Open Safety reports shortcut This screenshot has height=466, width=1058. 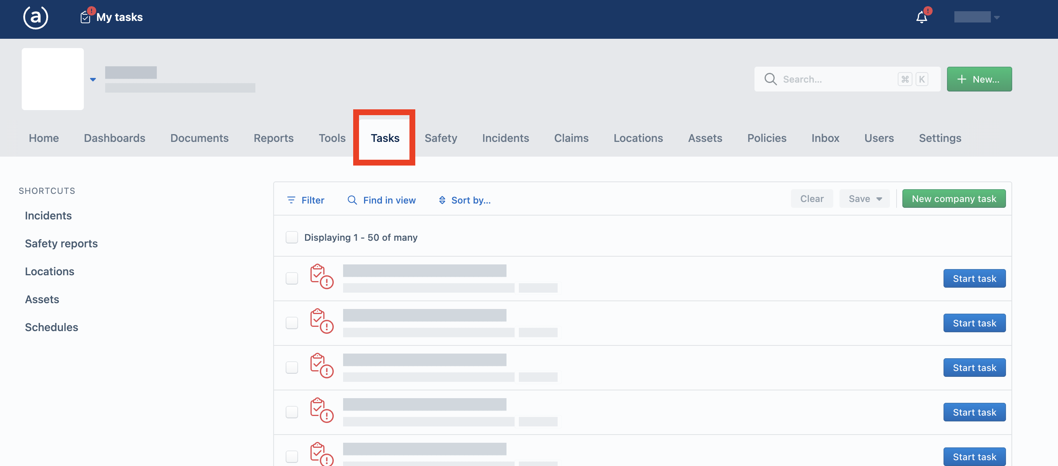61,243
